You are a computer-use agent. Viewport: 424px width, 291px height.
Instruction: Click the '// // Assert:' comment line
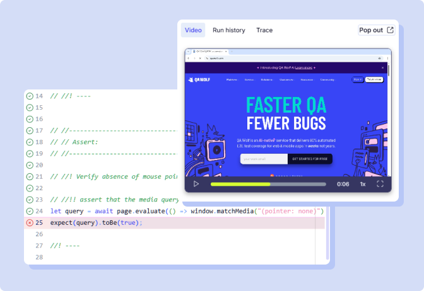click(74, 142)
